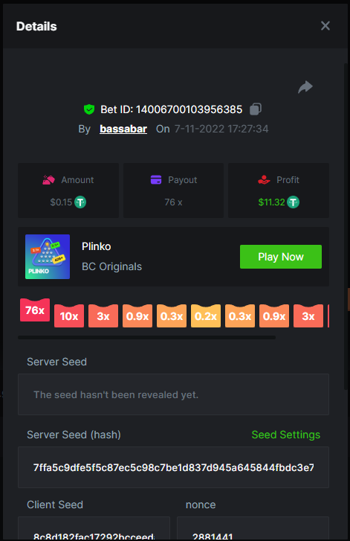This screenshot has height=541, width=350.
Task: Click the green verified shield icon
Action: click(89, 109)
